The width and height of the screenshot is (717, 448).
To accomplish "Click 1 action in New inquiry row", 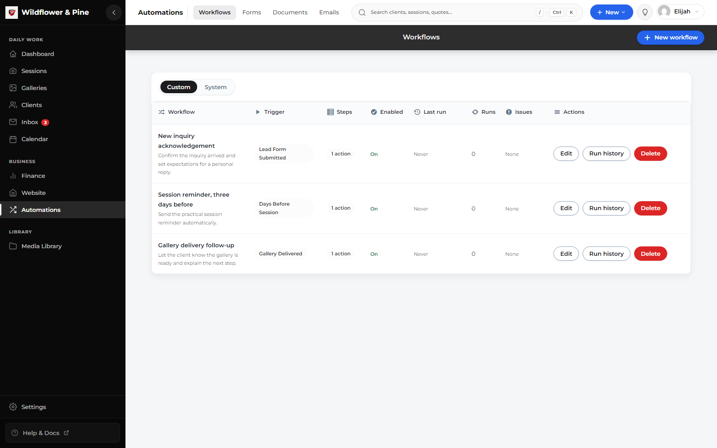I will [x=341, y=154].
